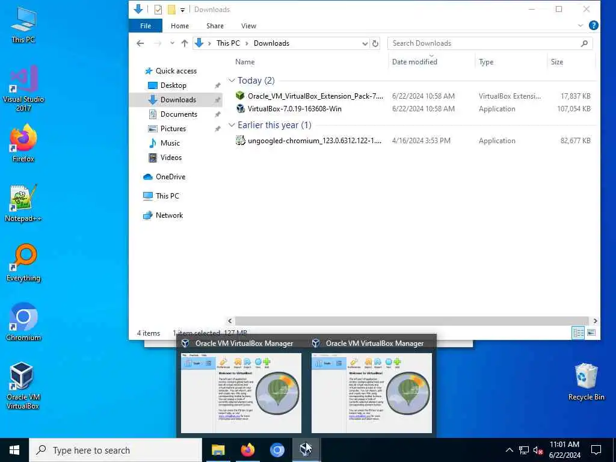The width and height of the screenshot is (616, 462).
Task: Select the Recycle Bin desktop icon
Action: coord(586,382)
